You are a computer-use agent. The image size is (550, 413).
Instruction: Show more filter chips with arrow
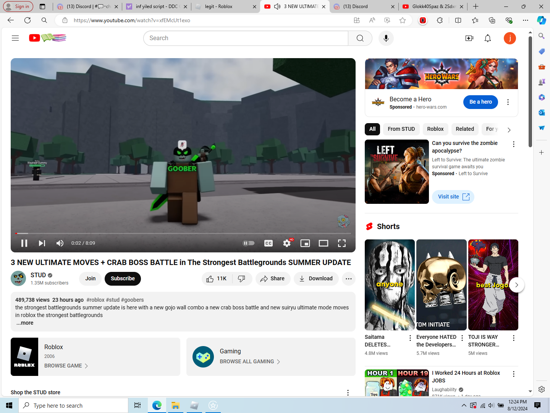pyautogui.click(x=509, y=130)
